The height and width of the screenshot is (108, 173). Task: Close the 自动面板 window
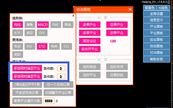point(130,10)
